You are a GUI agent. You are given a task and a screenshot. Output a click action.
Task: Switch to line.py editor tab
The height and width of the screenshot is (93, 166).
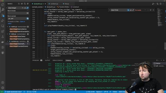tap(67, 4)
